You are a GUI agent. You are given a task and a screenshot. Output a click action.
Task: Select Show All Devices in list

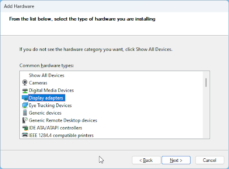pos(47,75)
